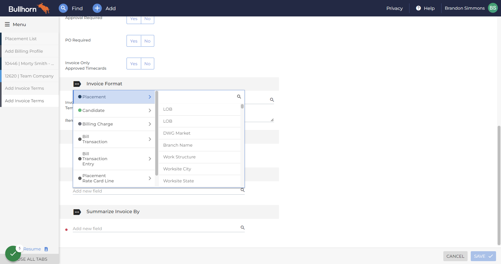Select the DWG Market field option

coord(199,133)
